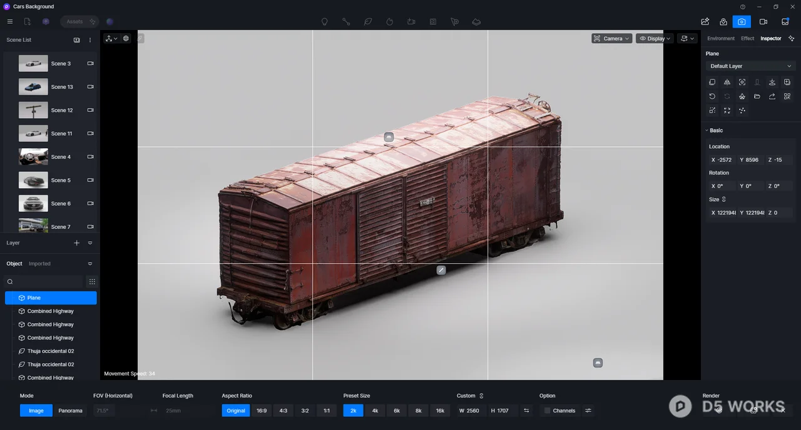Toggle the grid view icon beside search
The height and width of the screenshot is (430, 801).
(x=92, y=282)
